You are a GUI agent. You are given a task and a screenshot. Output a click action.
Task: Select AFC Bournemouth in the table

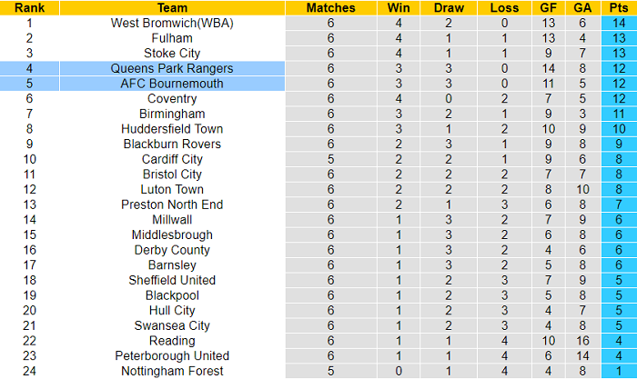click(172, 84)
